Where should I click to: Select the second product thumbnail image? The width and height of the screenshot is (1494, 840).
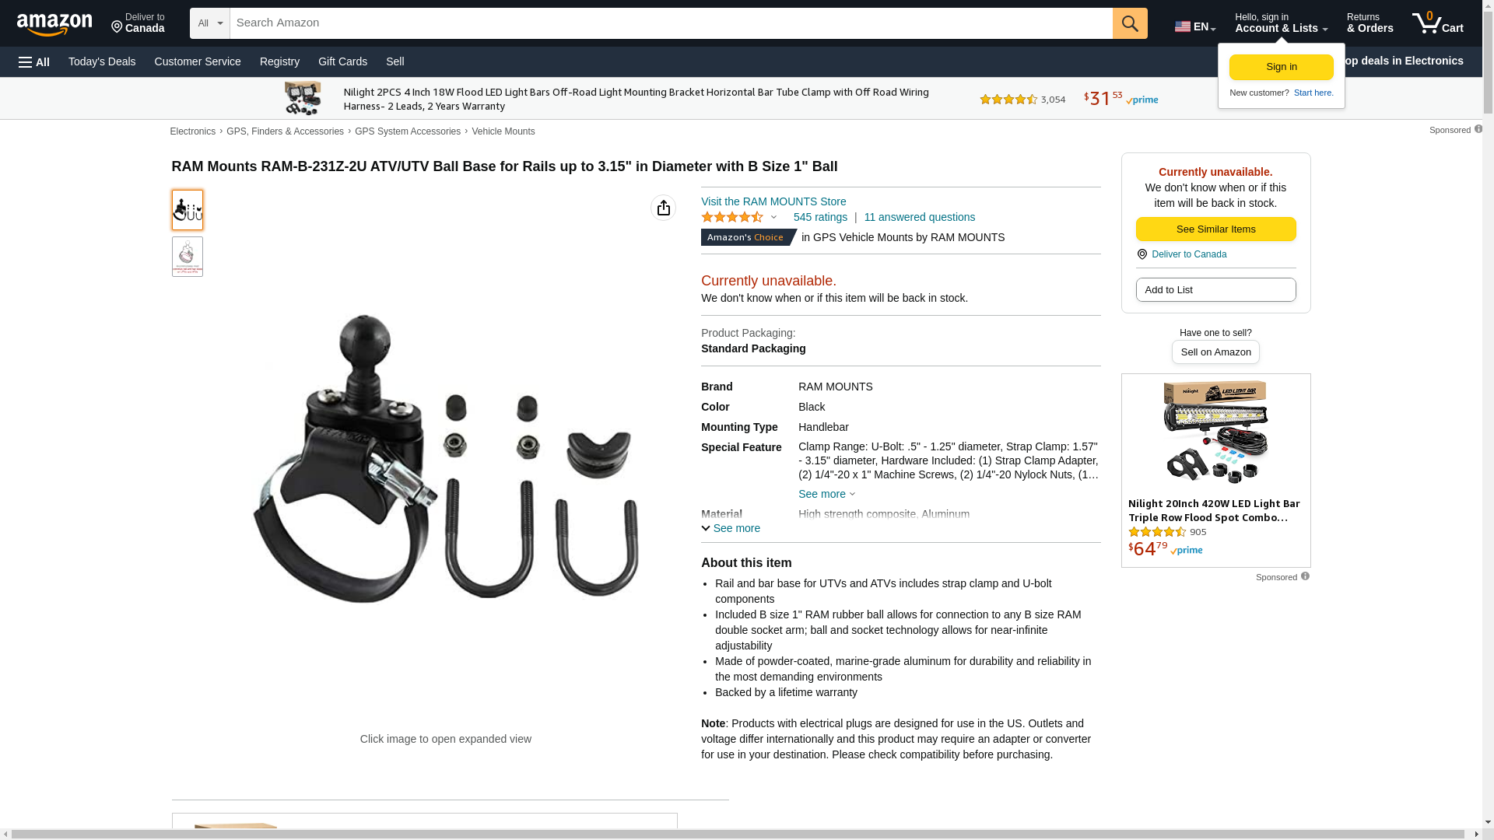(188, 257)
